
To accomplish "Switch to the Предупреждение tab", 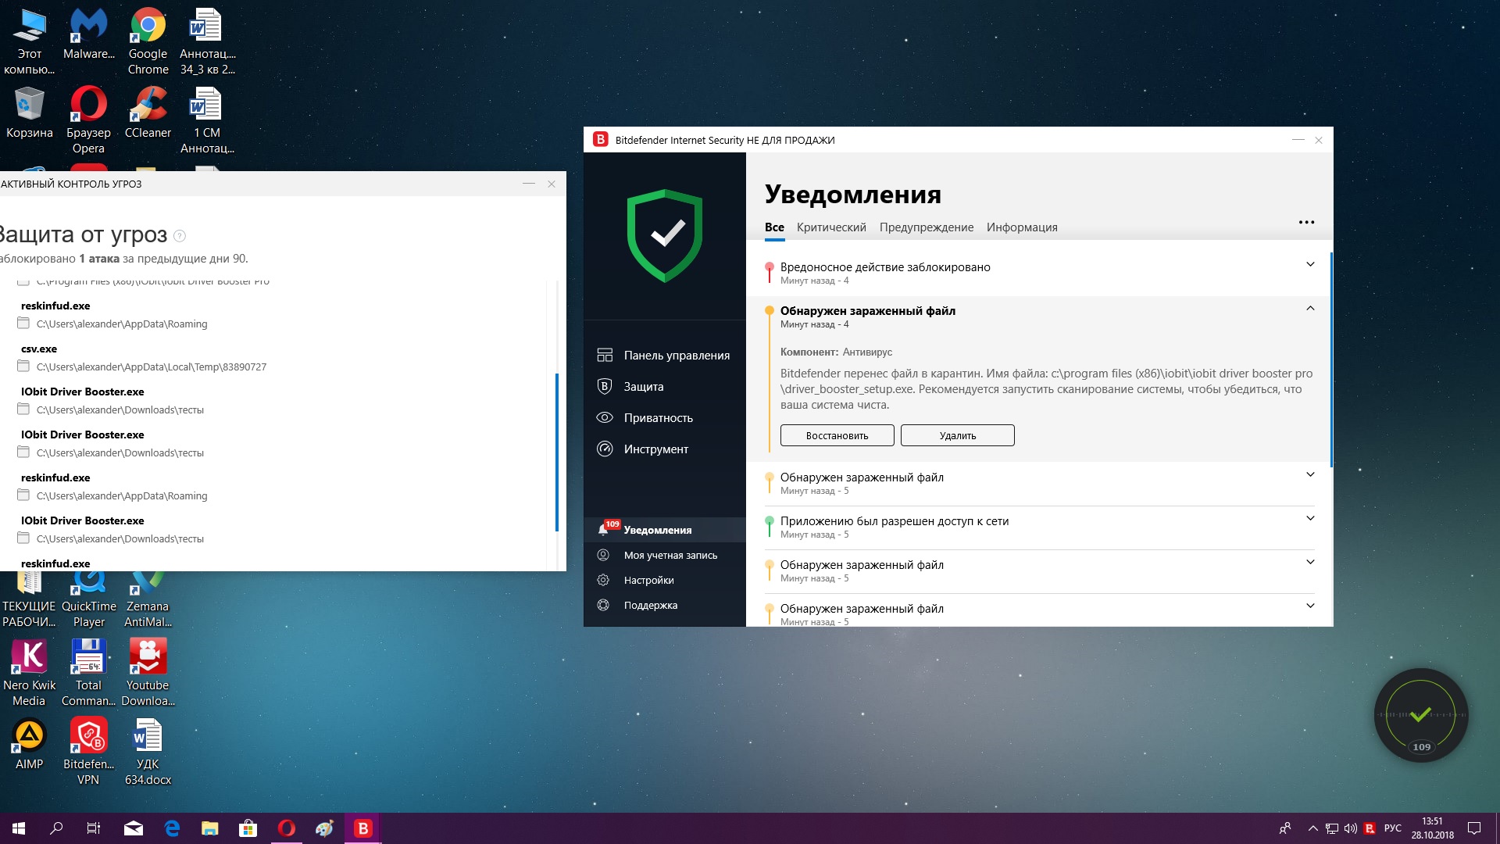I will [x=926, y=227].
